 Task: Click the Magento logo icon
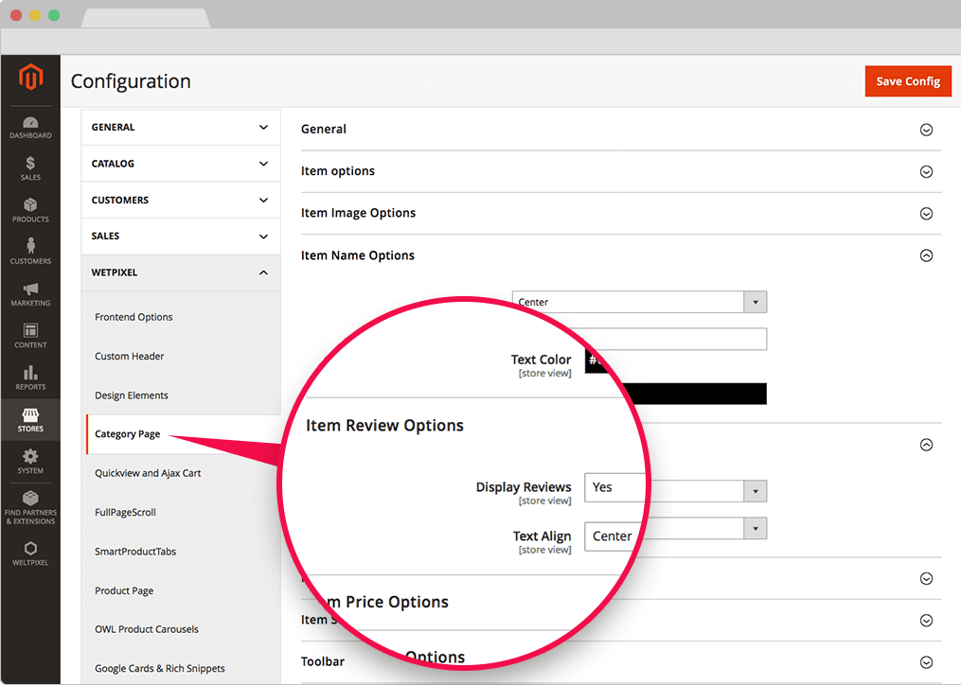pyautogui.click(x=30, y=79)
